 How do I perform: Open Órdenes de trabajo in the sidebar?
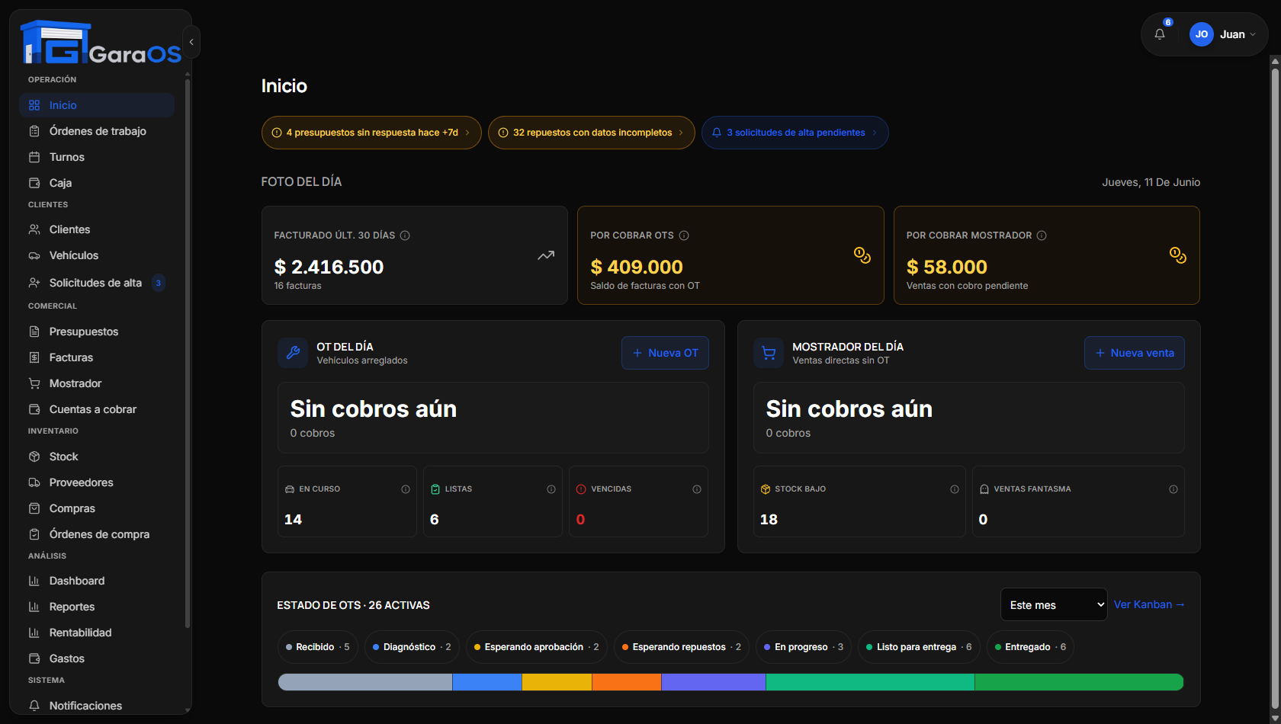point(97,131)
